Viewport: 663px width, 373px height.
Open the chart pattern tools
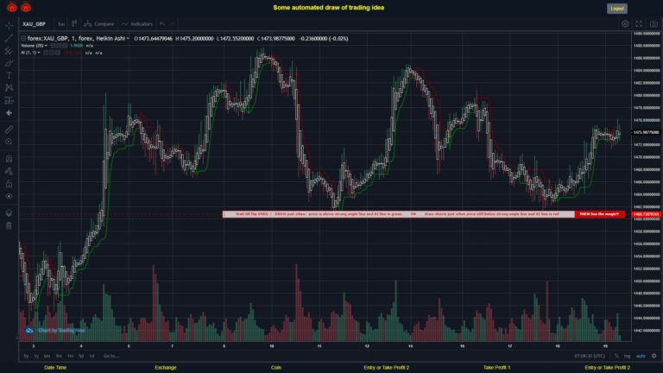pos(9,88)
